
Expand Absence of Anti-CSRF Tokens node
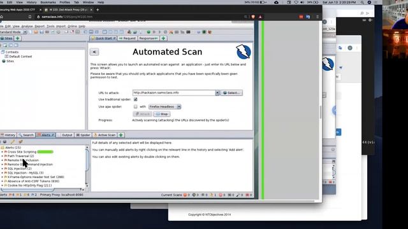(x=3, y=181)
